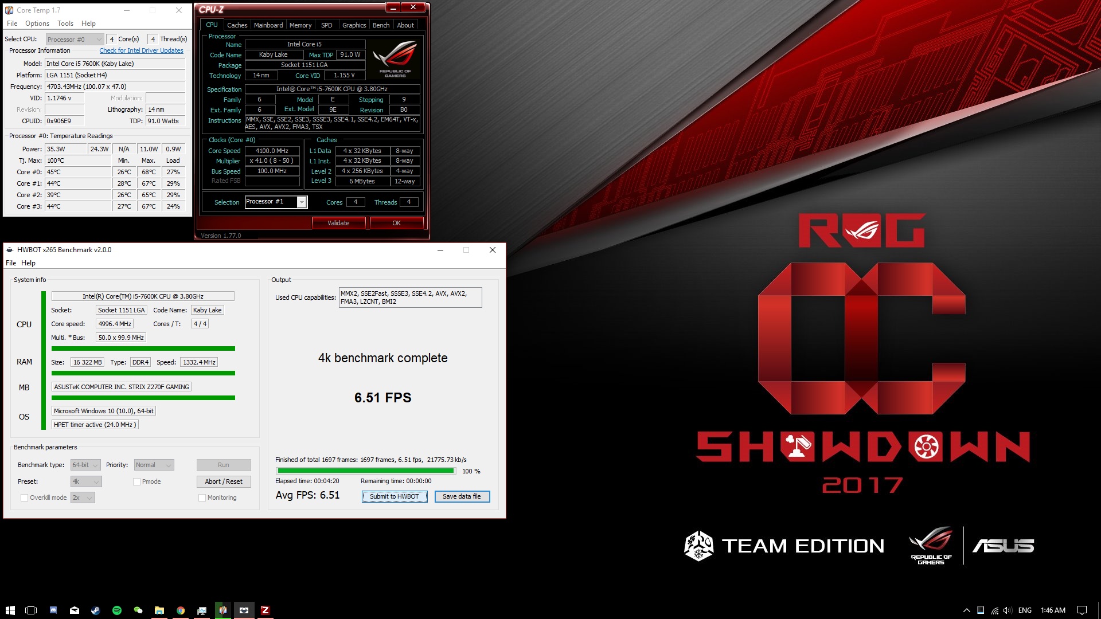The image size is (1101, 619).
Task: Open Core Temp Options menu
Action: (37, 23)
